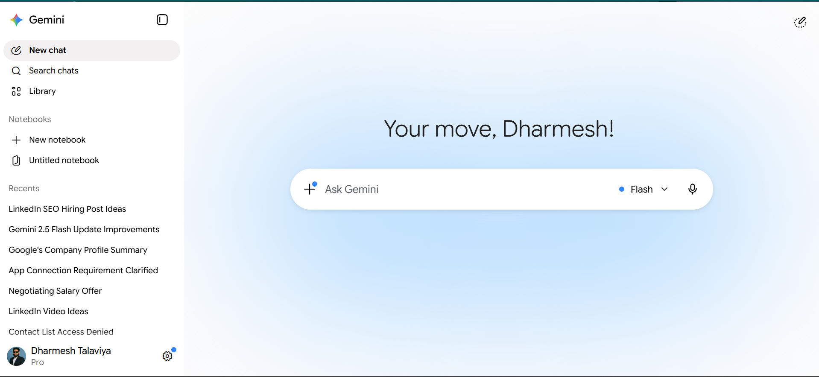Click the temporary chat icon top right
819x377 pixels.
(800, 22)
